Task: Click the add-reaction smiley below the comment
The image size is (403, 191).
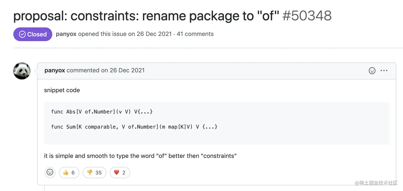Action: tap(50, 172)
